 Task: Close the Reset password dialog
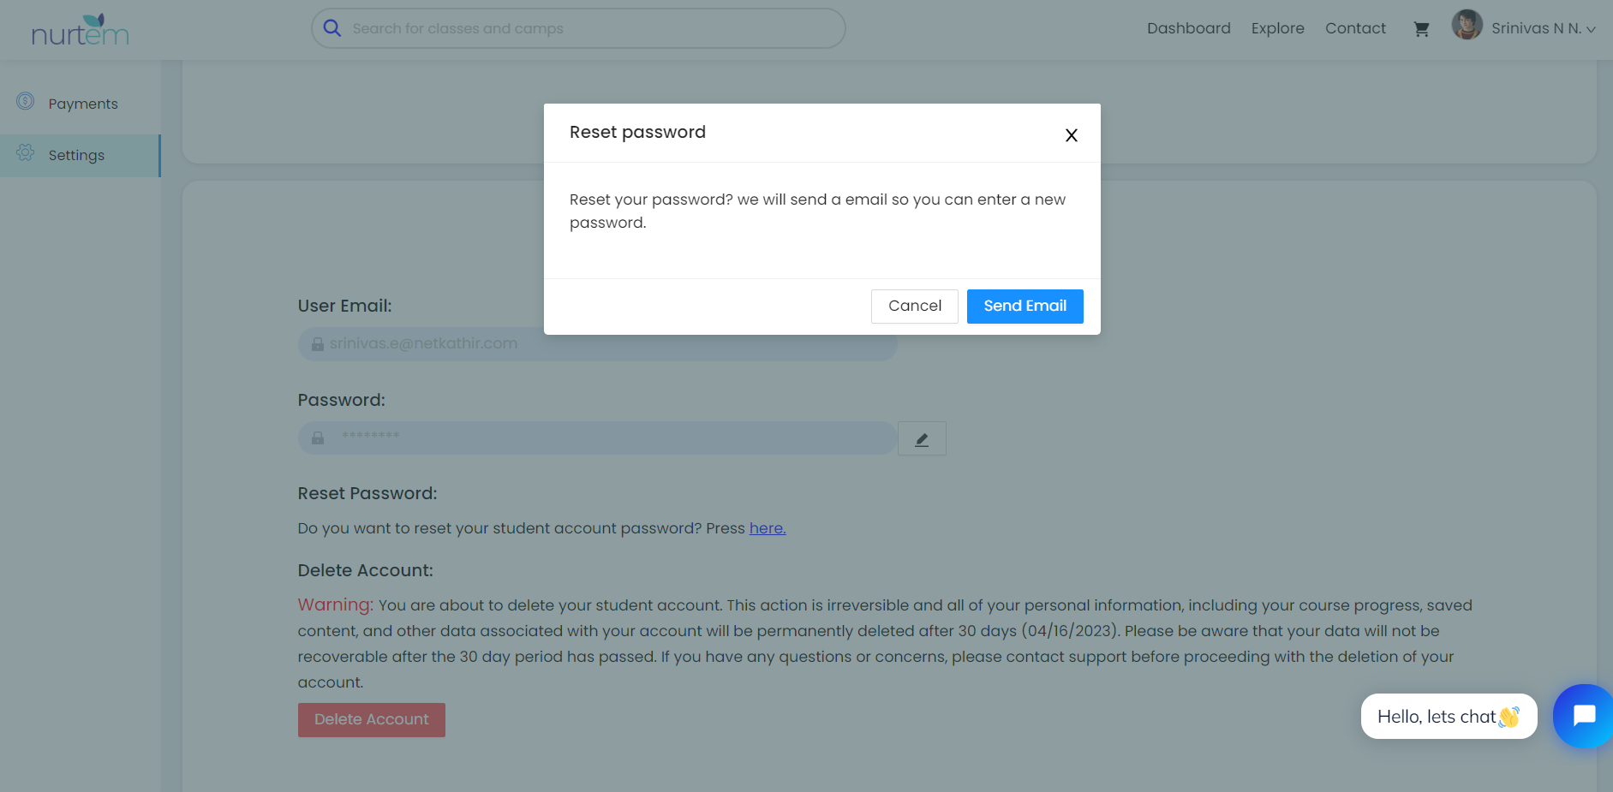[x=1071, y=135]
